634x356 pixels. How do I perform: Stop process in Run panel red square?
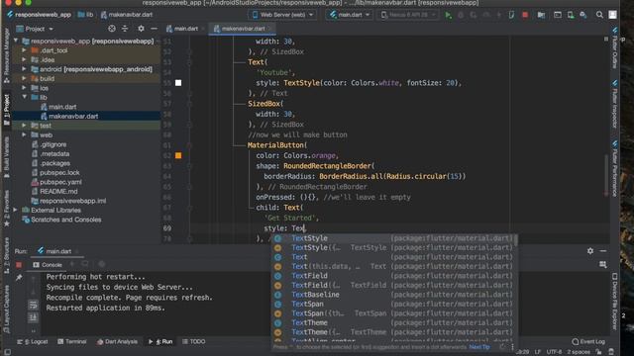pos(19,265)
